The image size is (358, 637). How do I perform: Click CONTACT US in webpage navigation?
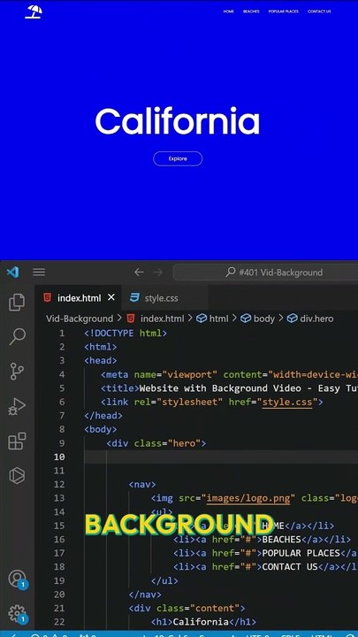point(319,12)
